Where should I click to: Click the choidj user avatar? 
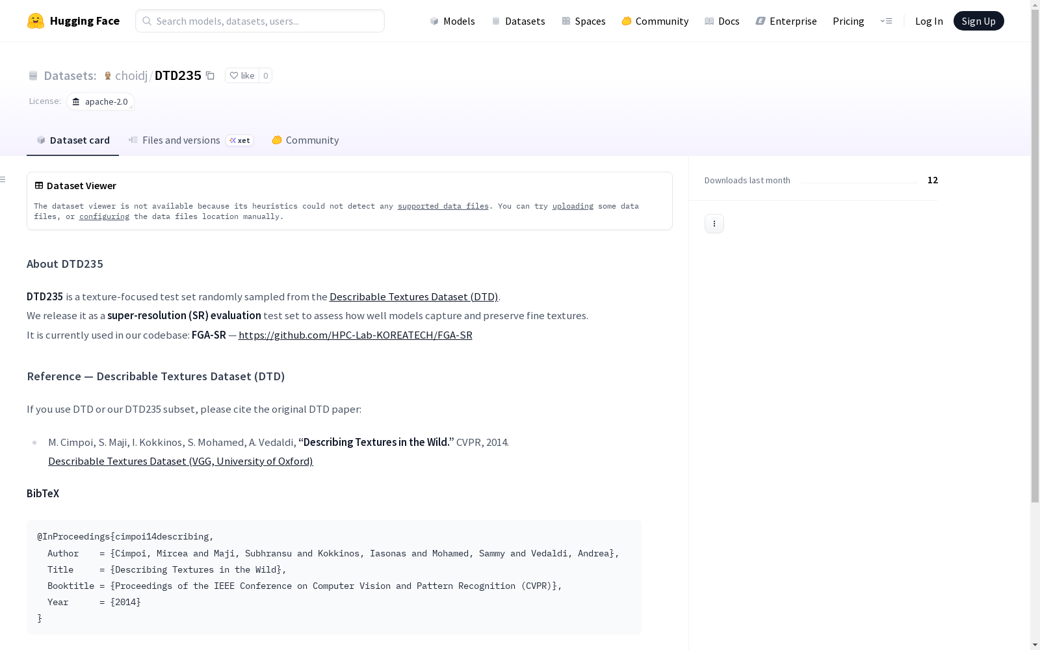(x=108, y=75)
